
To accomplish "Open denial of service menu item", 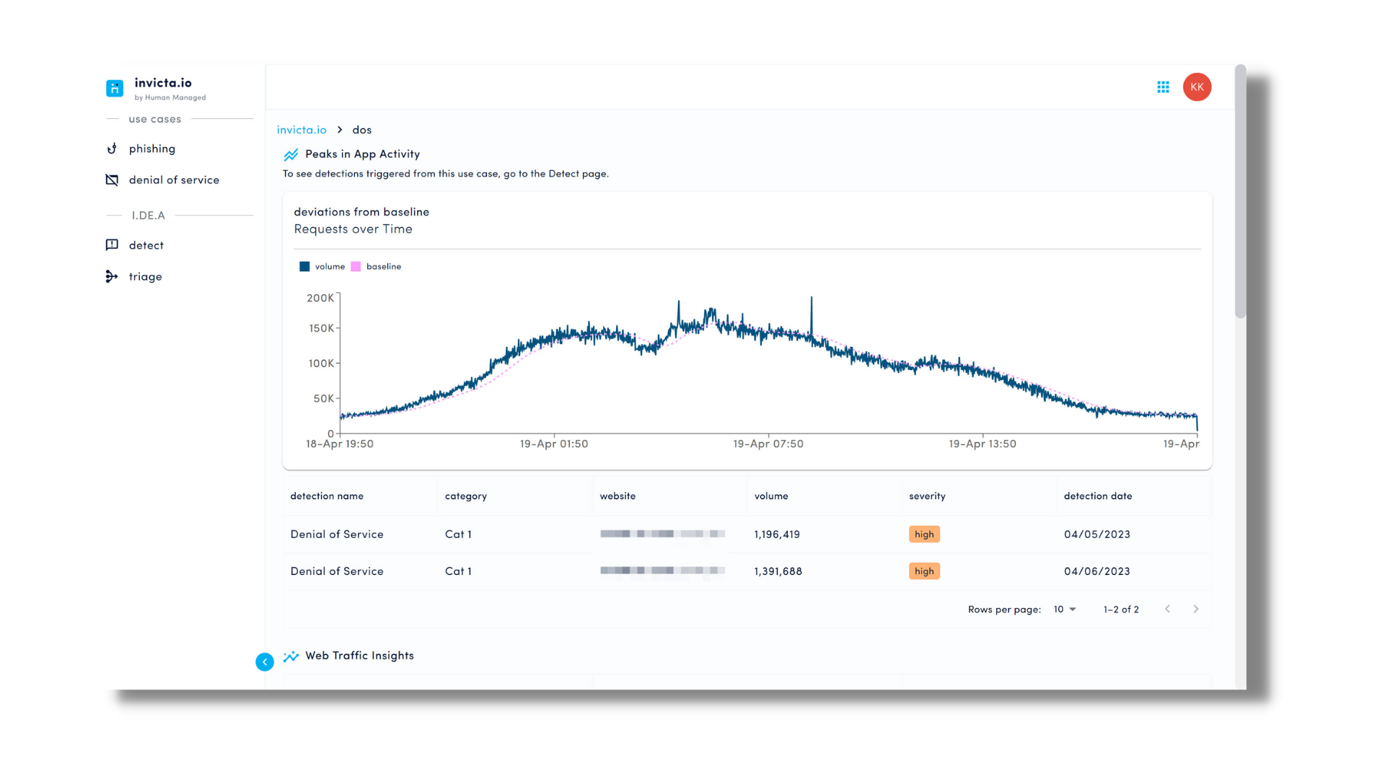I will tap(174, 180).
